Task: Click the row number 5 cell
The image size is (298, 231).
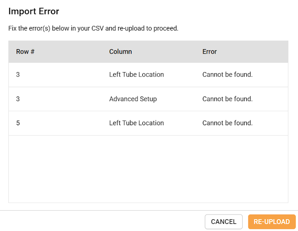Action: pos(18,123)
